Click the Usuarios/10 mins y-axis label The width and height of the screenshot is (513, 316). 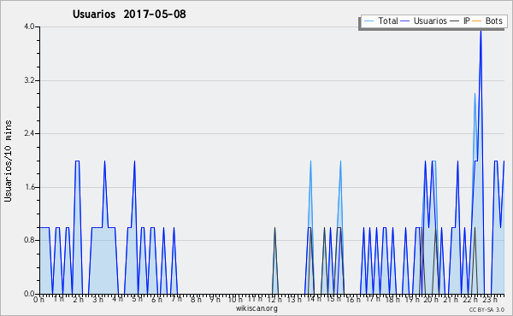coord(8,161)
